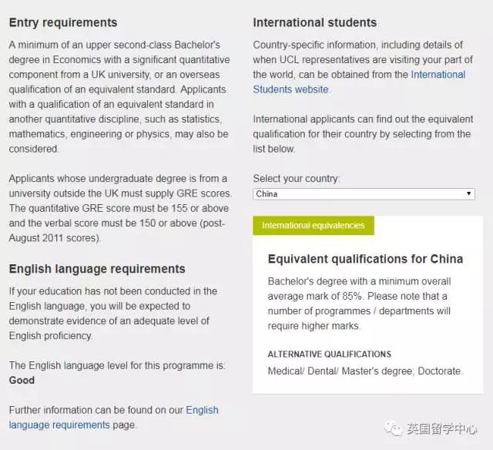The width and height of the screenshot is (493, 450).
Task: Click the ALTERNATIVE QUALIFICATIONS label
Action: [x=330, y=354]
